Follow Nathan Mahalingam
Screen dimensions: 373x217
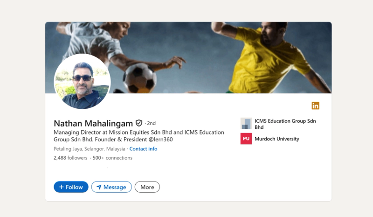pos(71,187)
